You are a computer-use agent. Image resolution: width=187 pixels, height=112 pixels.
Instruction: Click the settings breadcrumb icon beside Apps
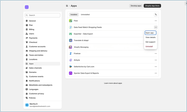point(67,6)
